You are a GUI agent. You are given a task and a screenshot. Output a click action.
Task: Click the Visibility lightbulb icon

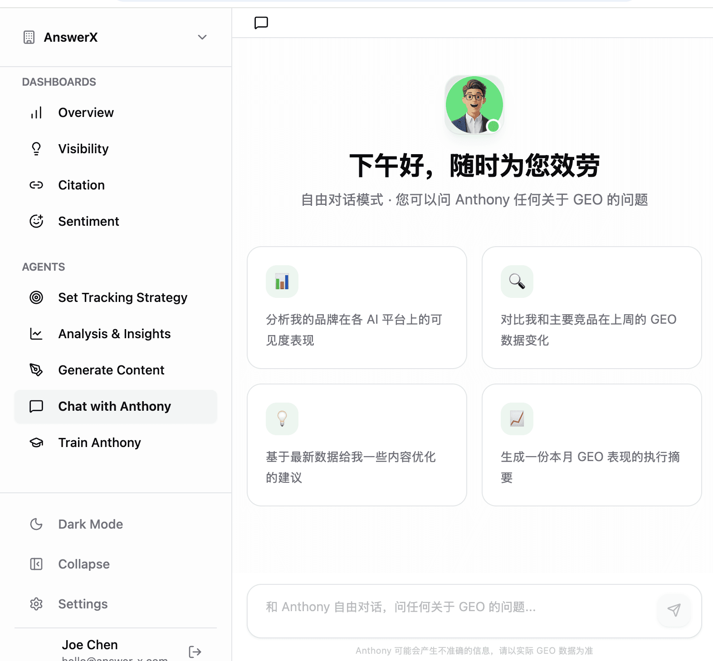36,149
